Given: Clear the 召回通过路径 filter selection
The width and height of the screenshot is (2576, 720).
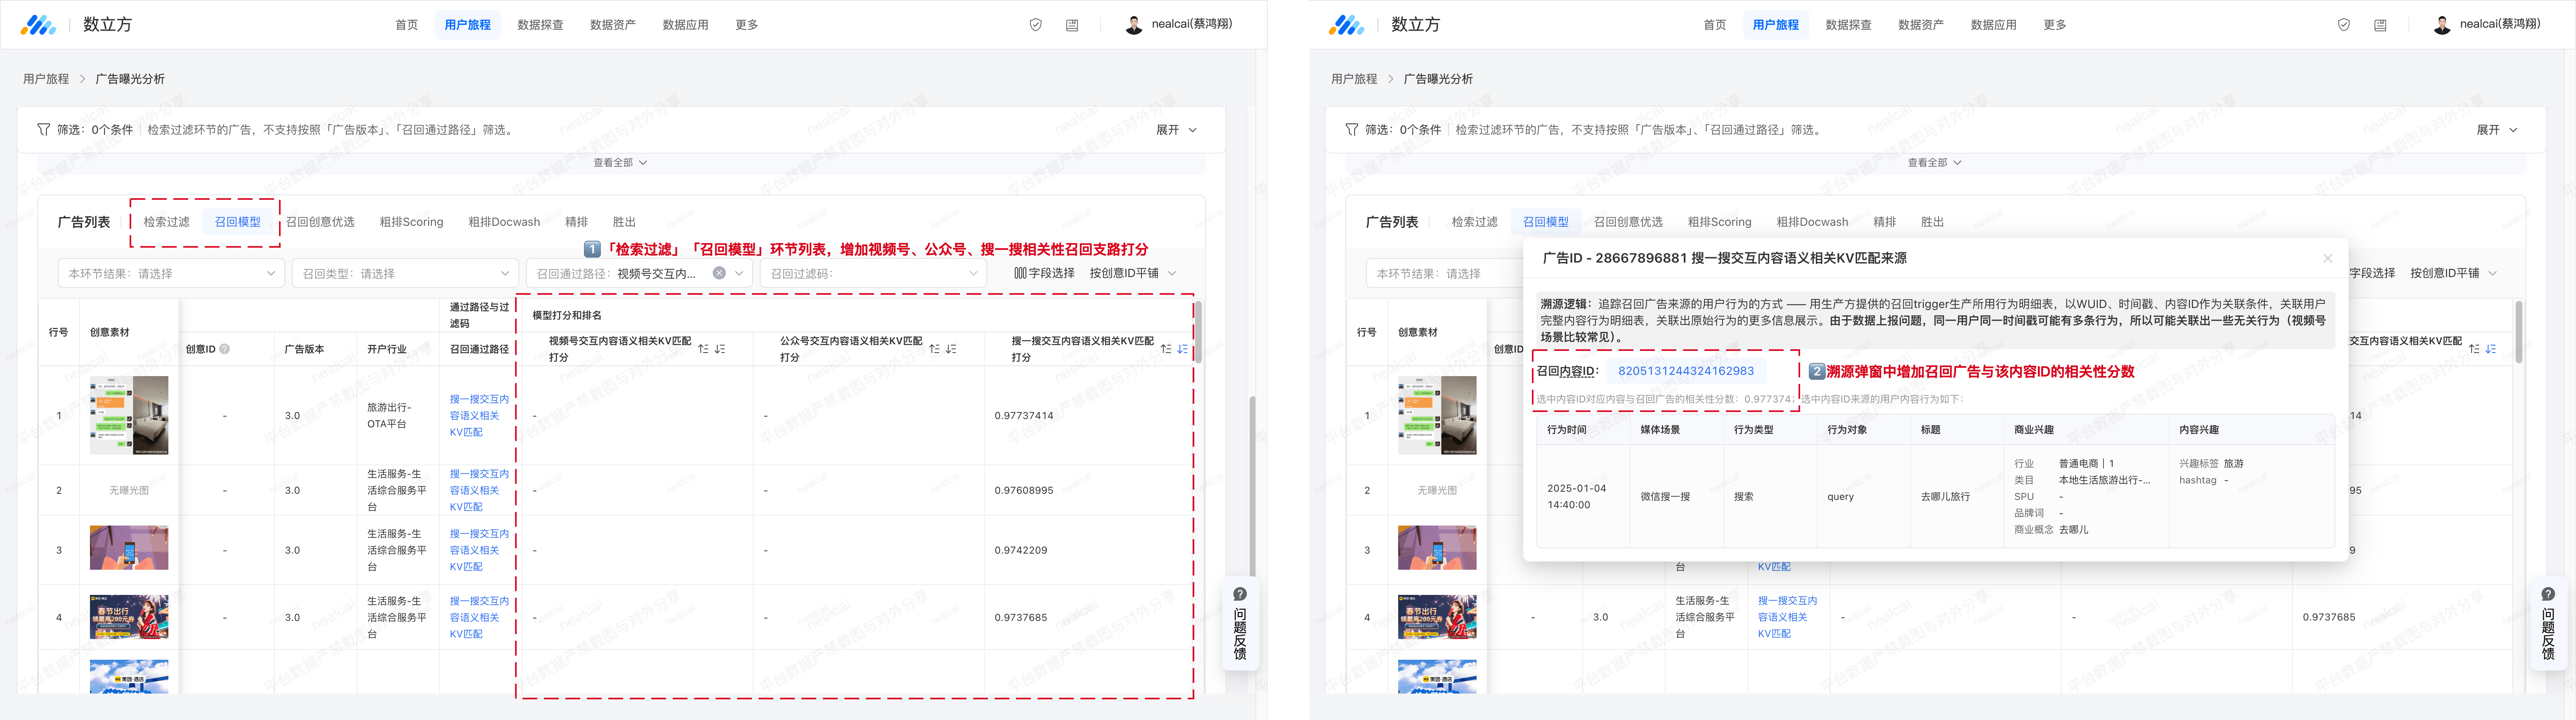Looking at the screenshot, I should point(719,273).
